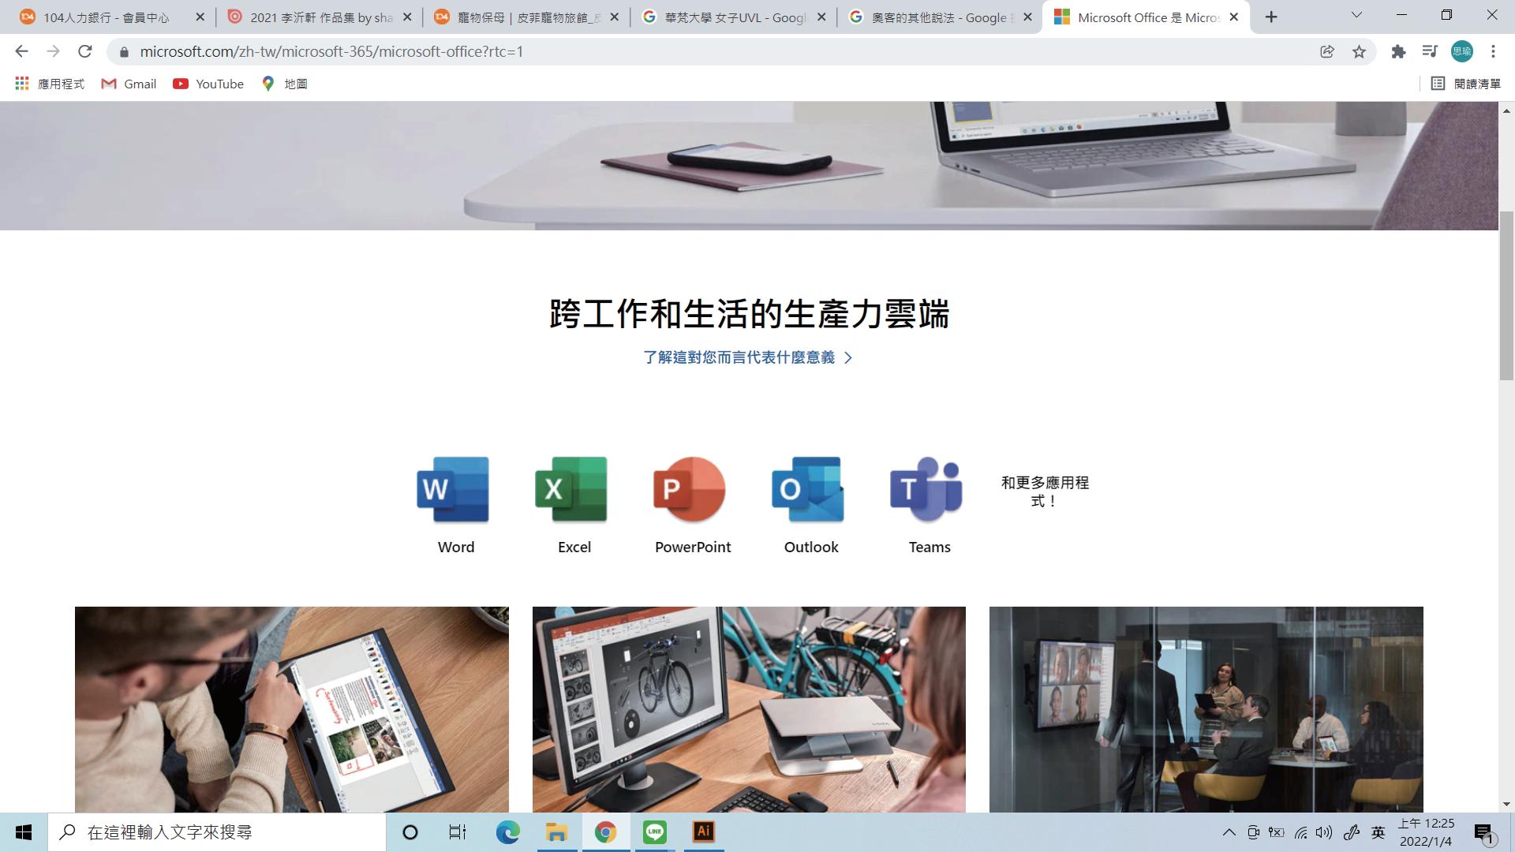Expand the tab search dropdown arrow
Image resolution: width=1515 pixels, height=852 pixels.
[x=1356, y=16]
